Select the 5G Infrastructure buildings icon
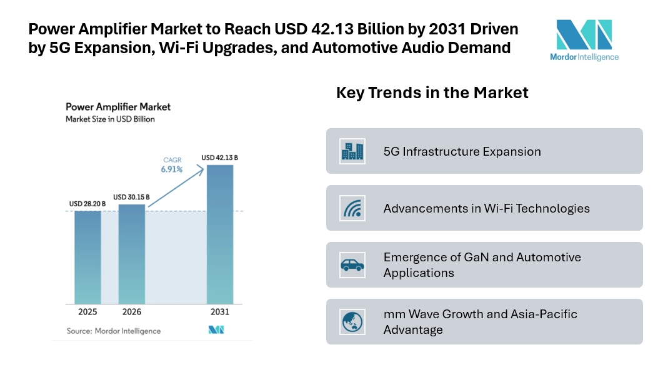This screenshot has width=668, height=367. pos(353,151)
